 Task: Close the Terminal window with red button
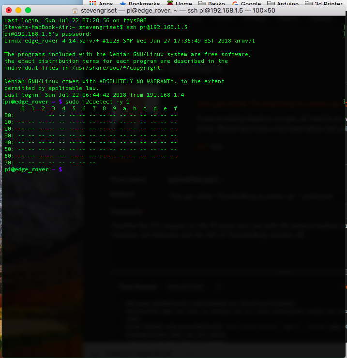8,10
